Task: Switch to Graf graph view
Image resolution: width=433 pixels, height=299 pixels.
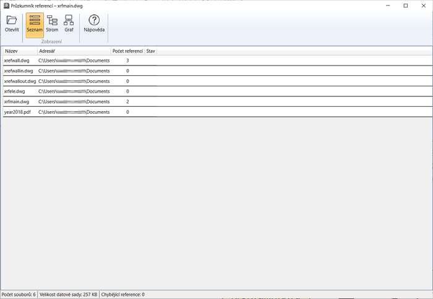Action: pos(69,20)
